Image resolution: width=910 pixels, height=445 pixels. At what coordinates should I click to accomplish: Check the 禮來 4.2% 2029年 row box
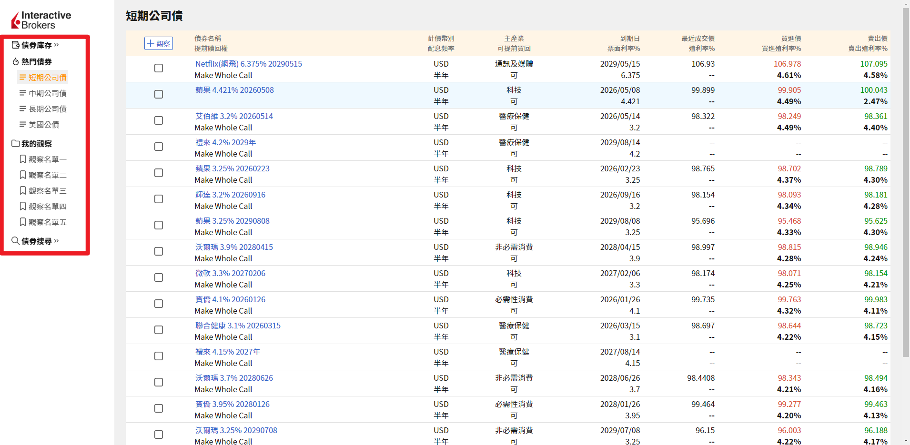click(159, 147)
